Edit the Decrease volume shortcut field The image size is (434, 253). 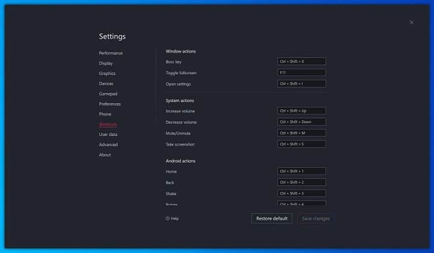[301, 122]
